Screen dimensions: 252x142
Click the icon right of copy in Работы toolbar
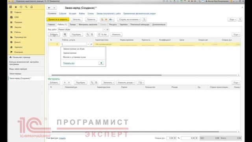(92, 34)
